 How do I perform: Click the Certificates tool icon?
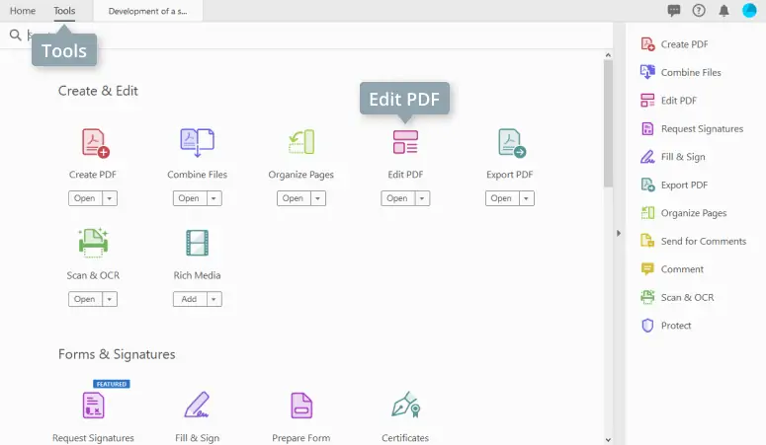405,405
